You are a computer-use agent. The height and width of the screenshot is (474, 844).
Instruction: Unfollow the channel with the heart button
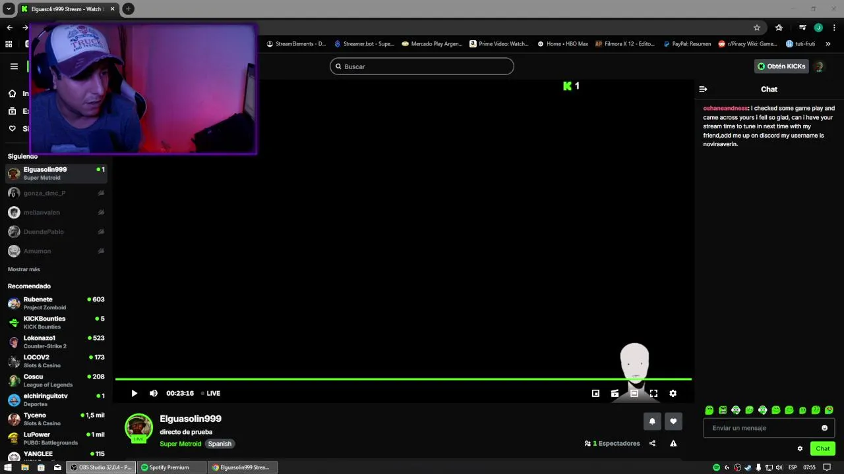pos(673,421)
